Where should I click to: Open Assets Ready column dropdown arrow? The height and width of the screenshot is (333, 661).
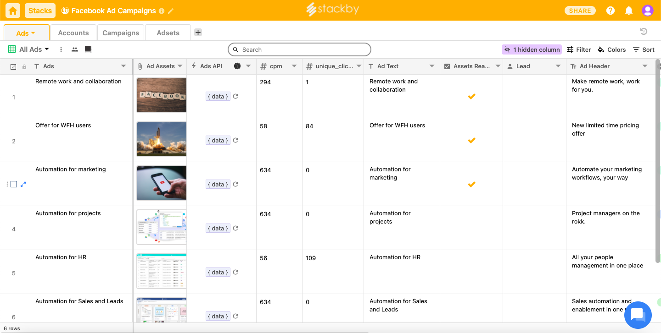click(x=498, y=66)
